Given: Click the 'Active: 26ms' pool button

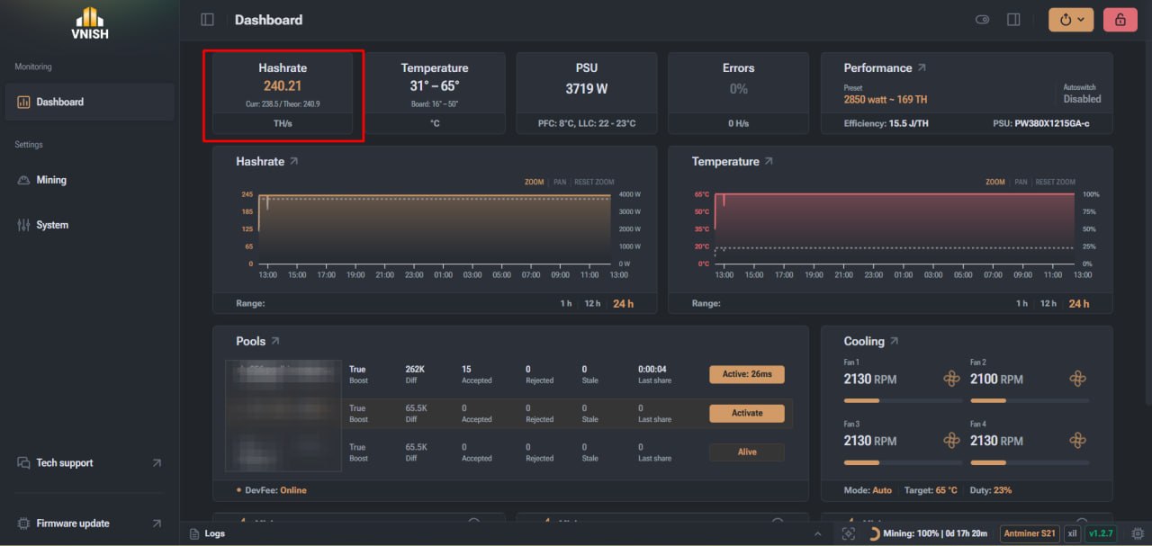Looking at the screenshot, I should pos(747,374).
